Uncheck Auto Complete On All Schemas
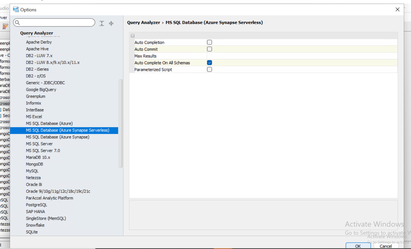This screenshot has width=411, height=249. click(x=209, y=63)
